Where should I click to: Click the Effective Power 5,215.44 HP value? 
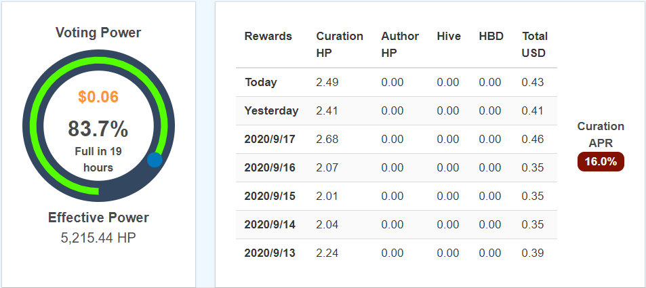click(98, 237)
